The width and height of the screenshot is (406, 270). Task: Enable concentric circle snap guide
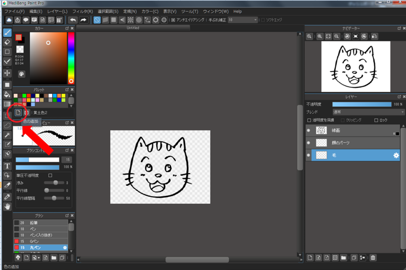coord(139,20)
